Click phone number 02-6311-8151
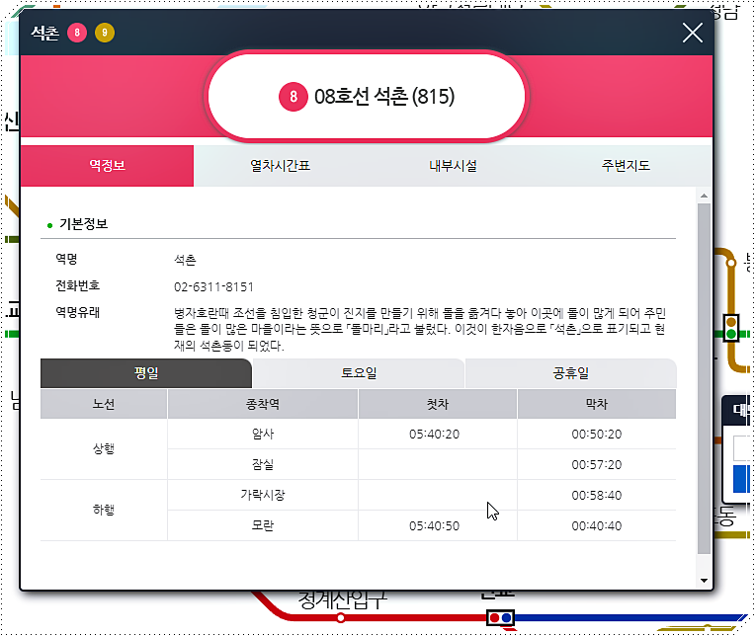Image resolution: width=755 pixels, height=636 pixels. 213,287
